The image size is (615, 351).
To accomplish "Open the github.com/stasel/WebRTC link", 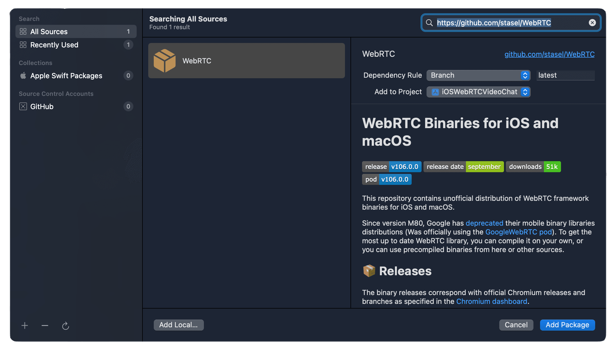I will (x=549, y=54).
